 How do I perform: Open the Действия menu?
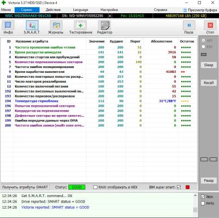click(x=53, y=10)
